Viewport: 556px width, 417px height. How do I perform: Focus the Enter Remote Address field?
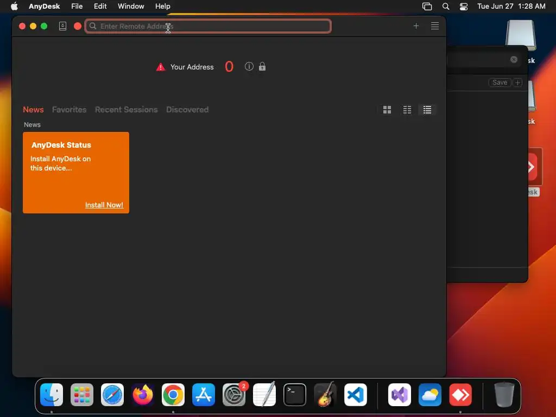208,26
